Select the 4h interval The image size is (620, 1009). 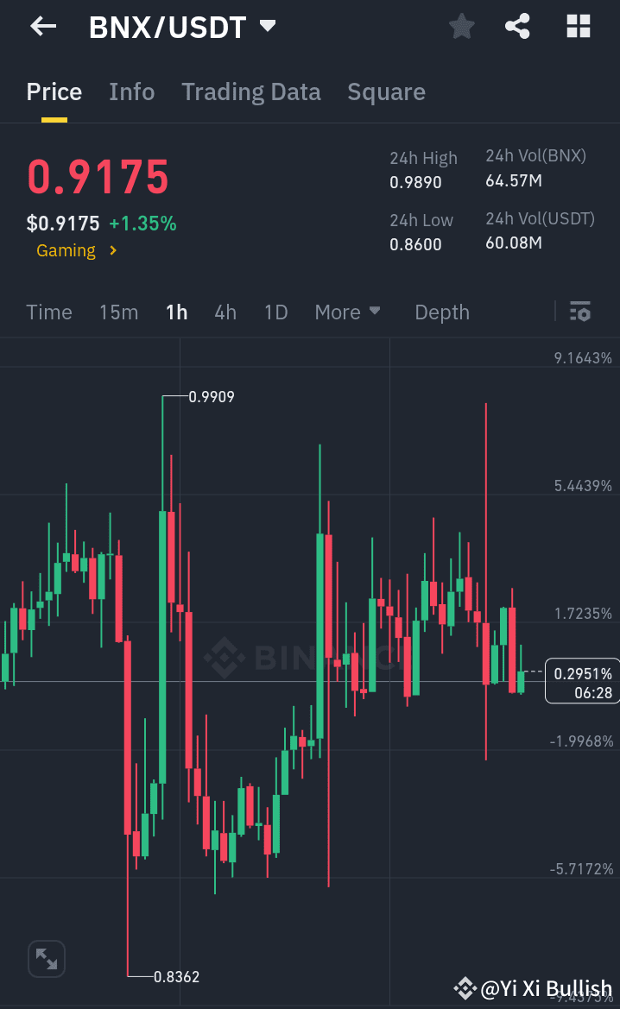(x=225, y=312)
